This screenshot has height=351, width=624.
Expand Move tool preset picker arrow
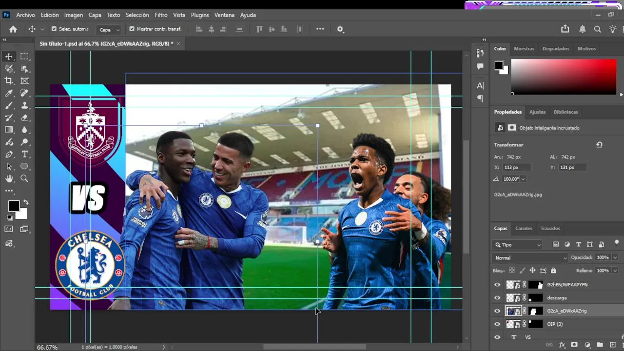(42, 29)
